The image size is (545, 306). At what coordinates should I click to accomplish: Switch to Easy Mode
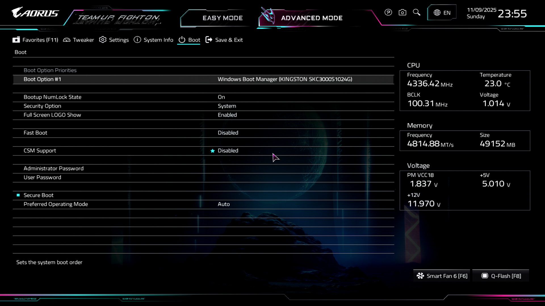click(223, 18)
